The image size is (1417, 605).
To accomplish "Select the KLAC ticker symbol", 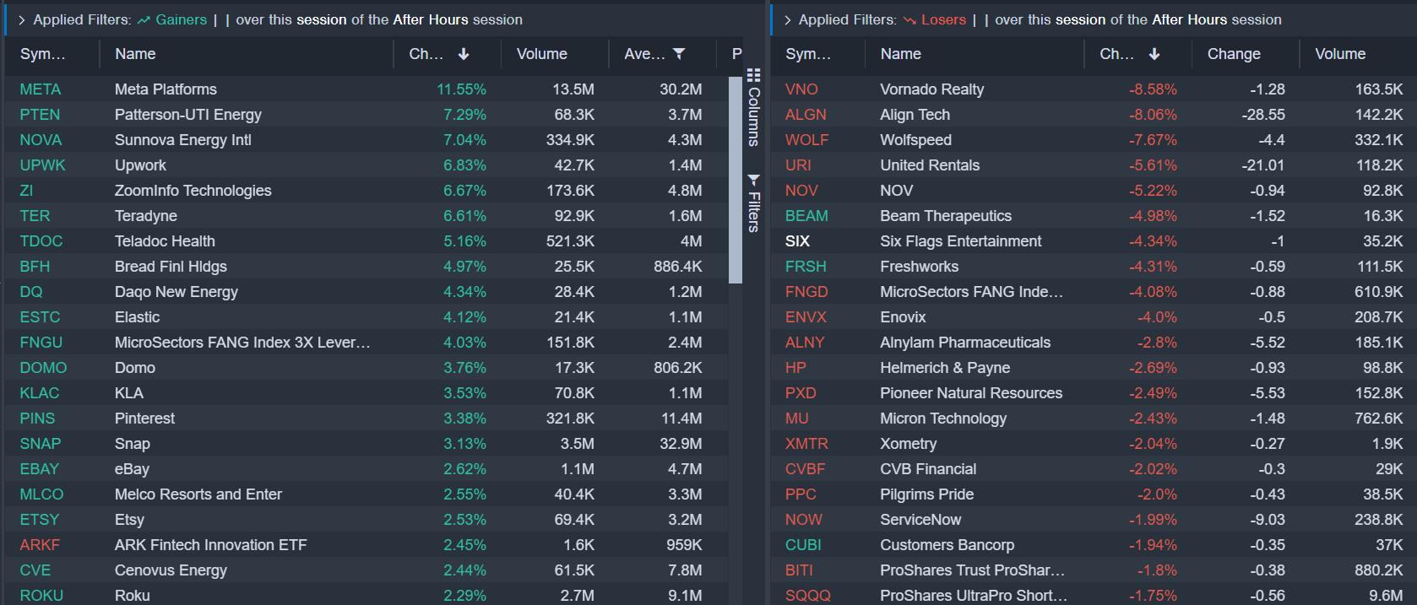I will (x=40, y=393).
